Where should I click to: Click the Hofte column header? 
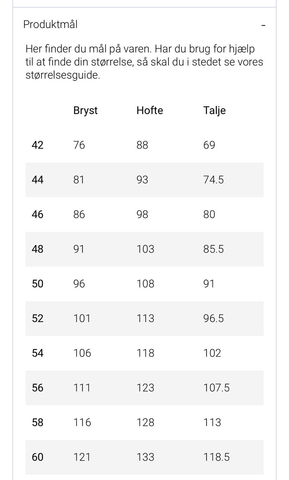pos(150,110)
